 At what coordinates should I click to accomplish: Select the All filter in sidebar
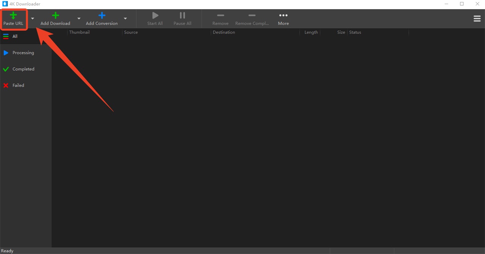point(25,36)
